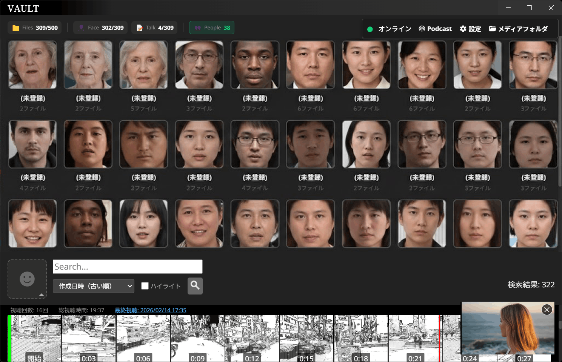Viewport: 562px width, 362px height.
Task: Click the document icon in Talk tab
Action: tap(140, 28)
